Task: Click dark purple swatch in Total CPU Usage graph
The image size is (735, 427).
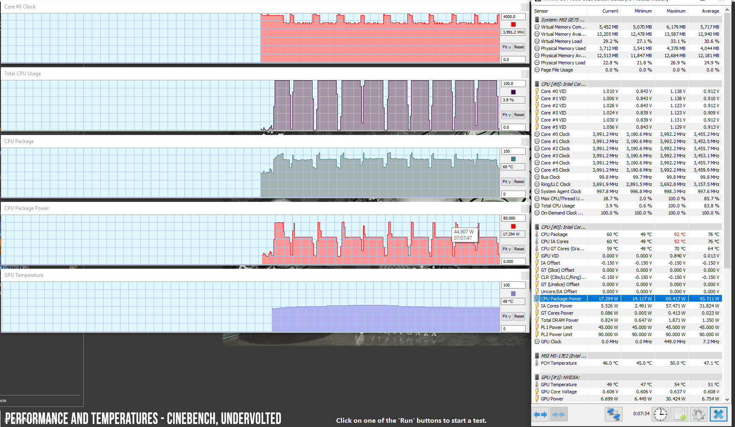Action: (x=513, y=92)
